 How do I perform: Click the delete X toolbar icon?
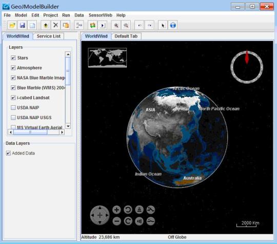pyautogui.click(x=55, y=25)
